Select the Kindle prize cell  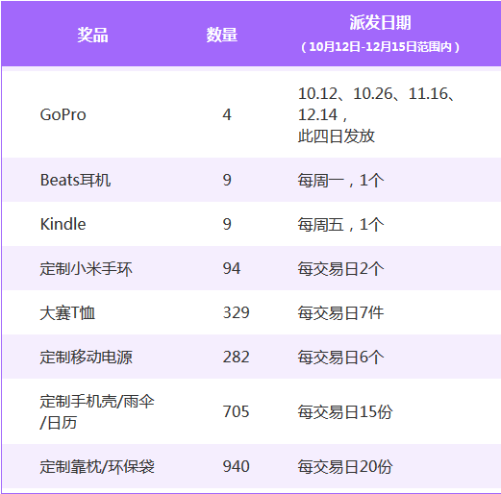pos(63,224)
